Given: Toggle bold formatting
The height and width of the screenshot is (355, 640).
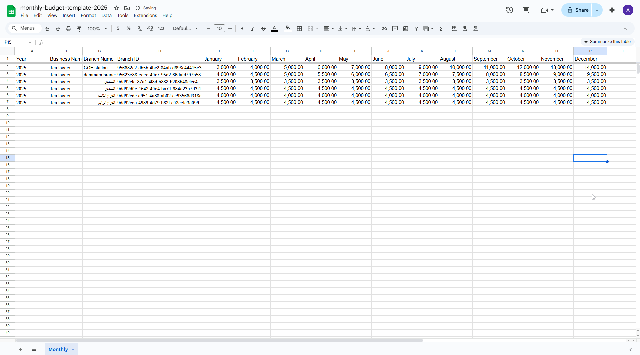Looking at the screenshot, I should (x=242, y=29).
